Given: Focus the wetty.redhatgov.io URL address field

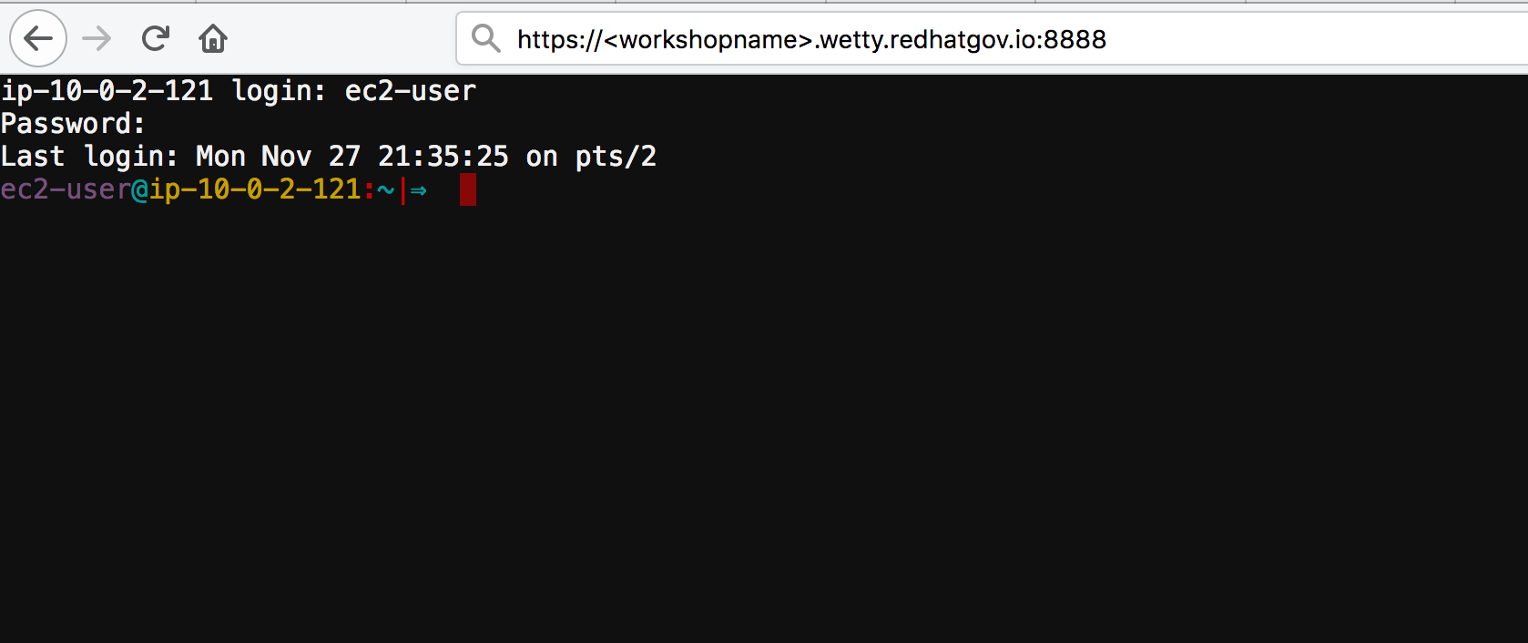Looking at the screenshot, I should click(x=810, y=39).
